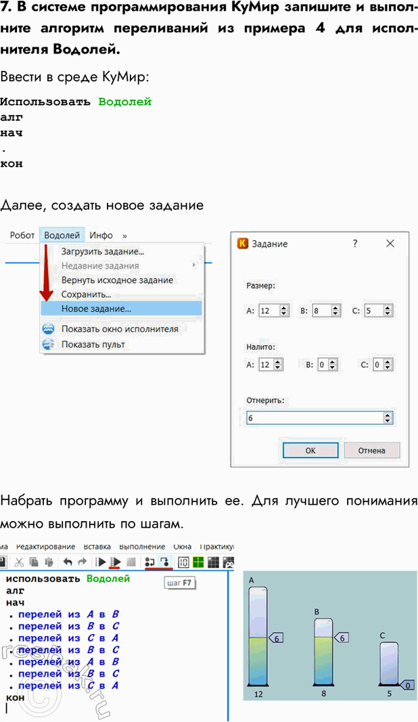
Task: Click vessel C in the Водолей window
Action: (389, 664)
